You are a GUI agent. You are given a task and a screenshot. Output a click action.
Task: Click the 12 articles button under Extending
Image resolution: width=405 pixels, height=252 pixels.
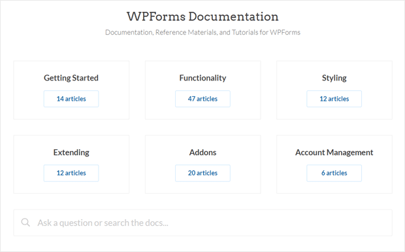tap(71, 173)
